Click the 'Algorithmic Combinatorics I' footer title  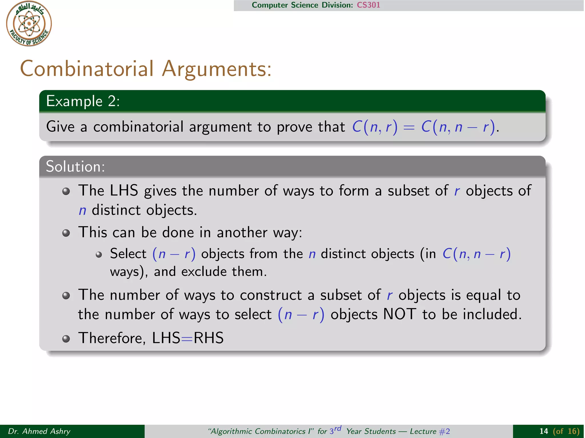point(261,431)
